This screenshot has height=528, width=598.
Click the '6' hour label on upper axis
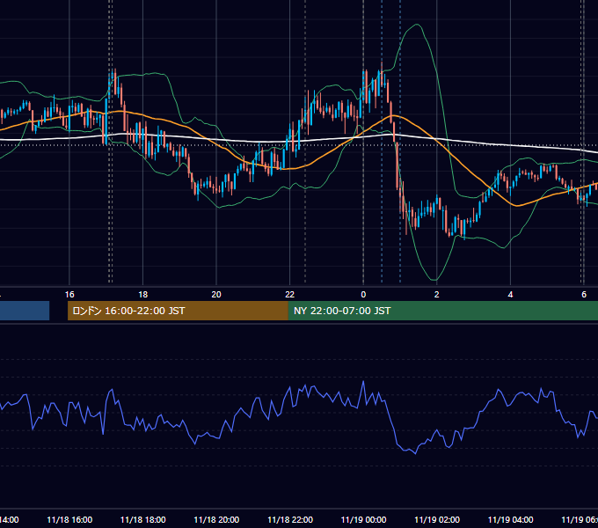click(x=584, y=295)
